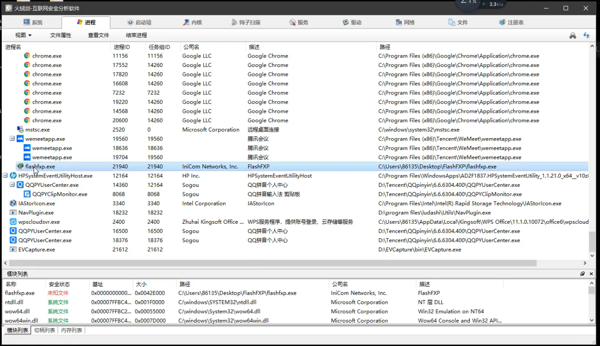The image size is (600, 346).
Task: Click module list scrollbar down arrow
Action: 592,320
